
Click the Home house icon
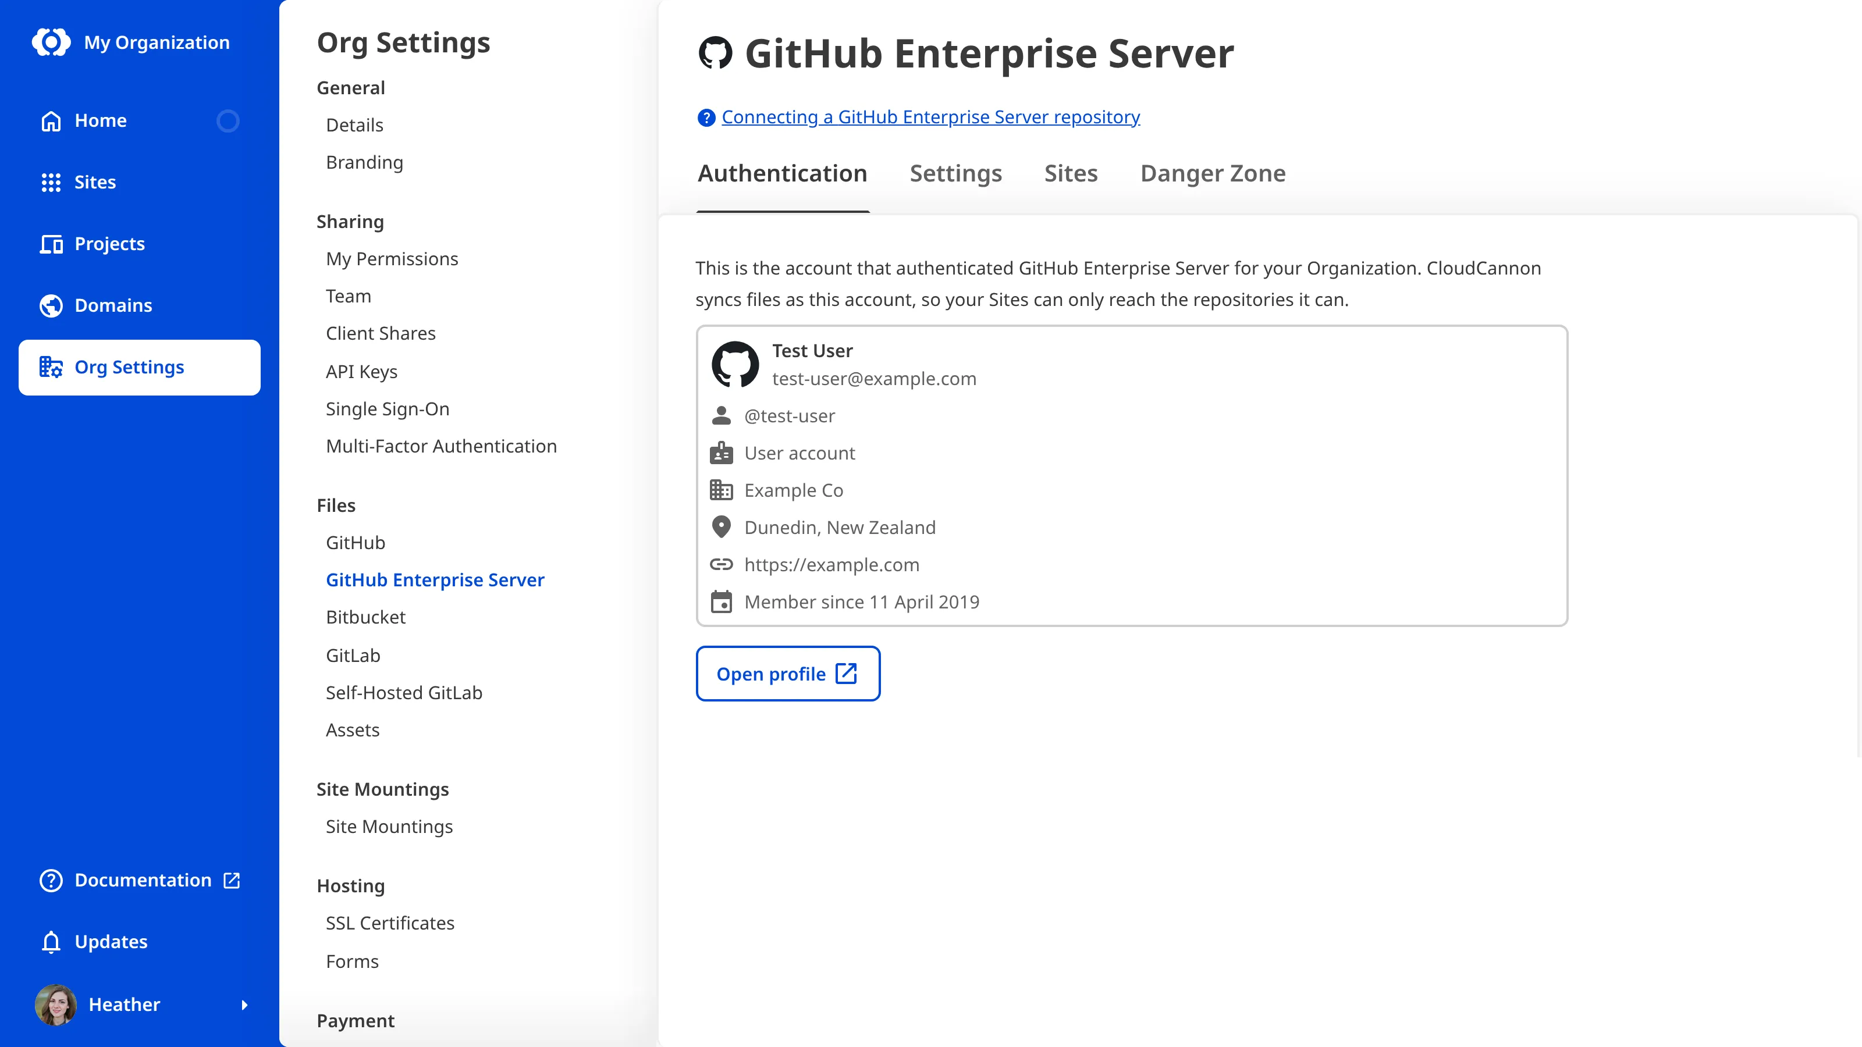tap(51, 120)
